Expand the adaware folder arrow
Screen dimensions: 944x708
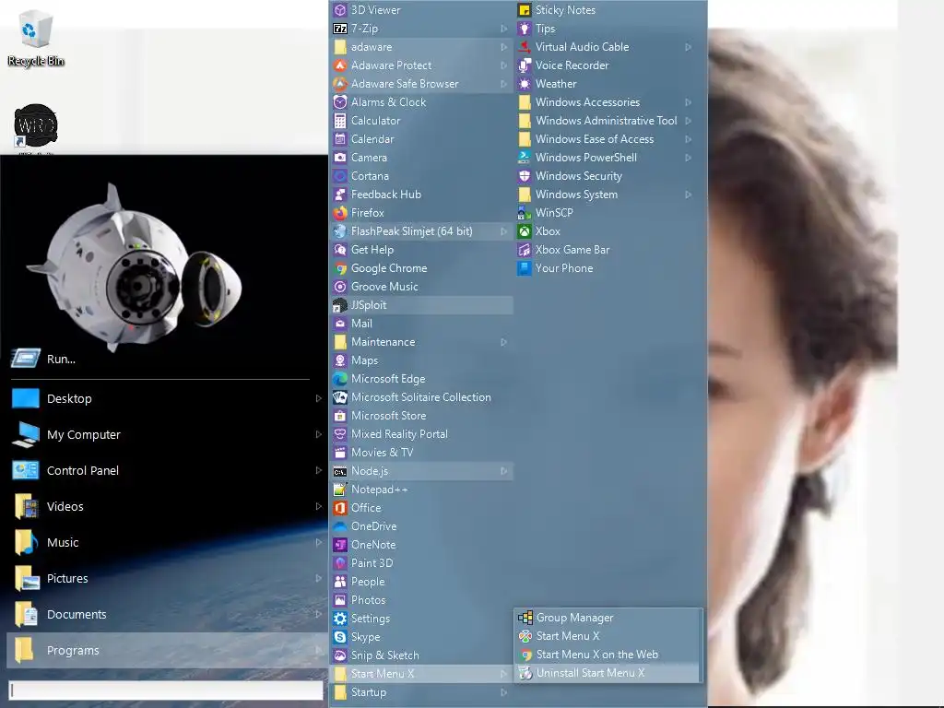pyautogui.click(x=503, y=47)
